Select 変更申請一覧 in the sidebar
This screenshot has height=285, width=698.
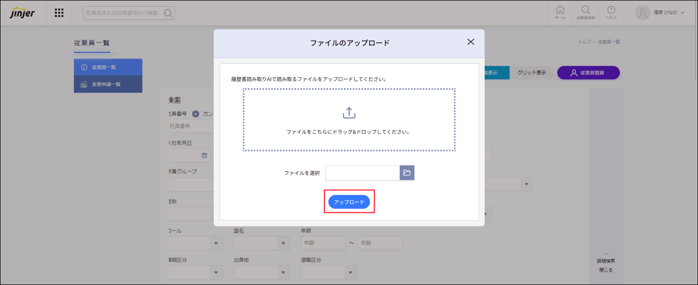click(108, 85)
